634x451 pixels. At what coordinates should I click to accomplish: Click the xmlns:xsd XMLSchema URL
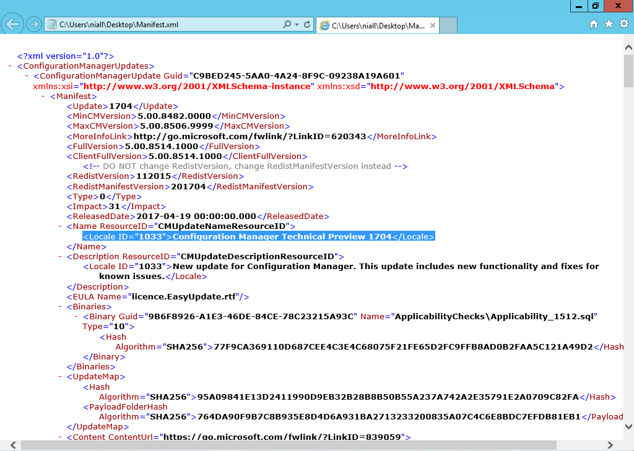pyautogui.click(x=462, y=87)
